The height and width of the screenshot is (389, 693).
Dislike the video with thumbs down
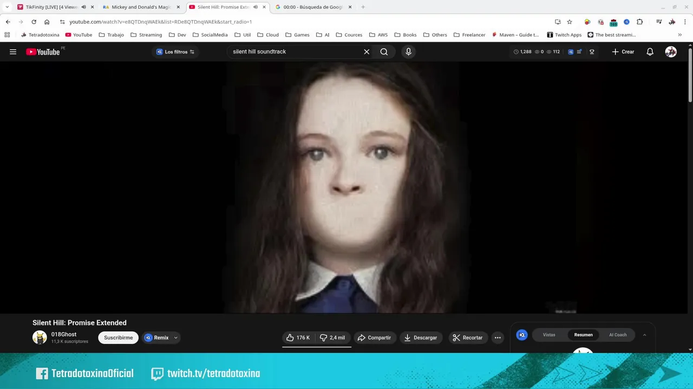(x=332, y=338)
